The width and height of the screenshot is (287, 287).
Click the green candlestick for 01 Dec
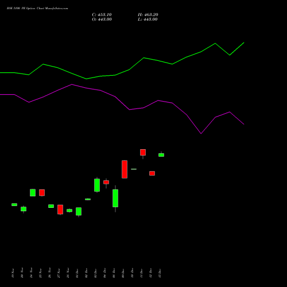coord(79,211)
